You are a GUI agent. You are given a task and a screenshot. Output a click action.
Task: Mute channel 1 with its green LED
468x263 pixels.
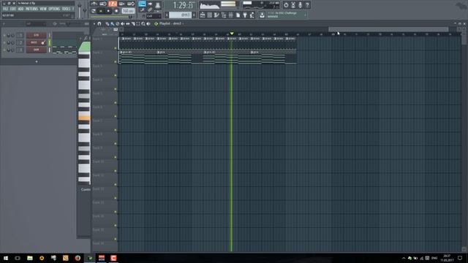[x=4, y=36]
